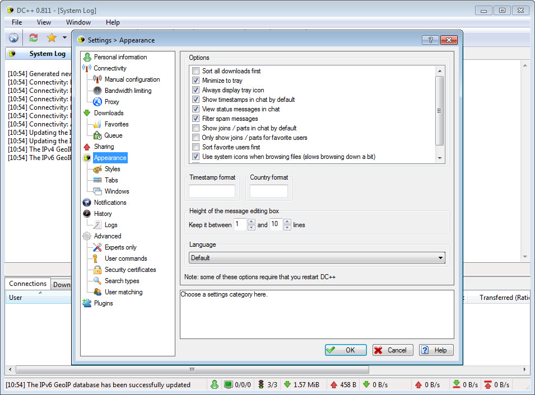This screenshot has height=395, width=535.
Task: Click the Tabs icon in the tree
Action: [97, 180]
